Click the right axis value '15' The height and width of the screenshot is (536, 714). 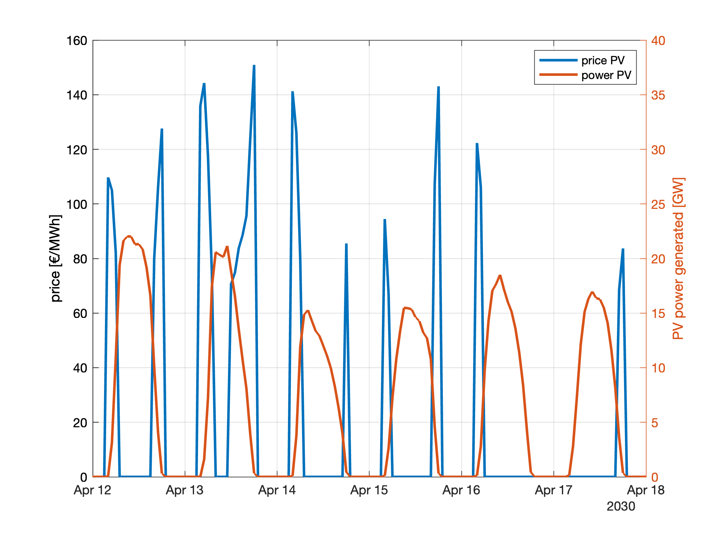point(658,313)
